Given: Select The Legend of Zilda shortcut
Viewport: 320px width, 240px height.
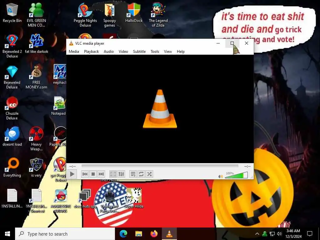Looking at the screenshot, I should click(158, 15).
